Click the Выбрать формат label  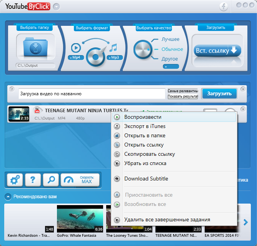point(92,28)
